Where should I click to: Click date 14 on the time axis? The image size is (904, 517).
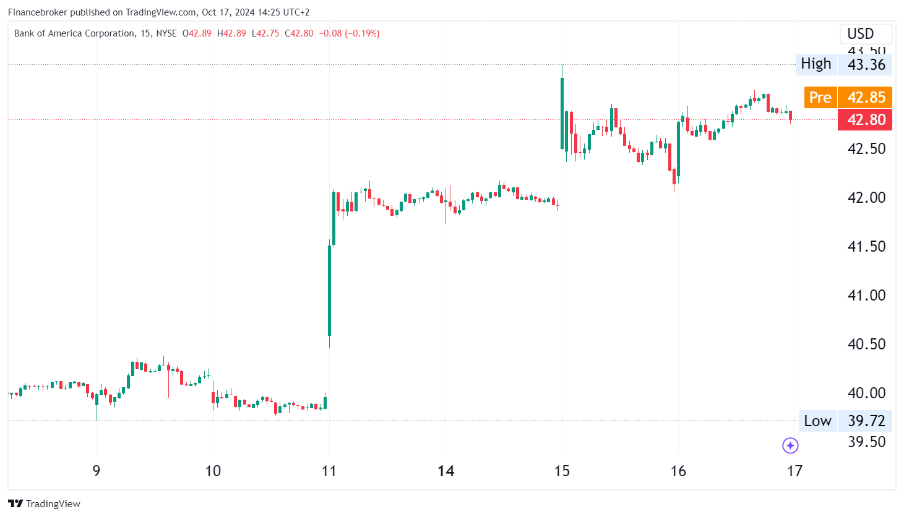pos(446,471)
